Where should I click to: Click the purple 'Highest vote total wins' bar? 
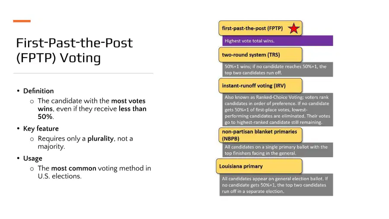pos(277,41)
